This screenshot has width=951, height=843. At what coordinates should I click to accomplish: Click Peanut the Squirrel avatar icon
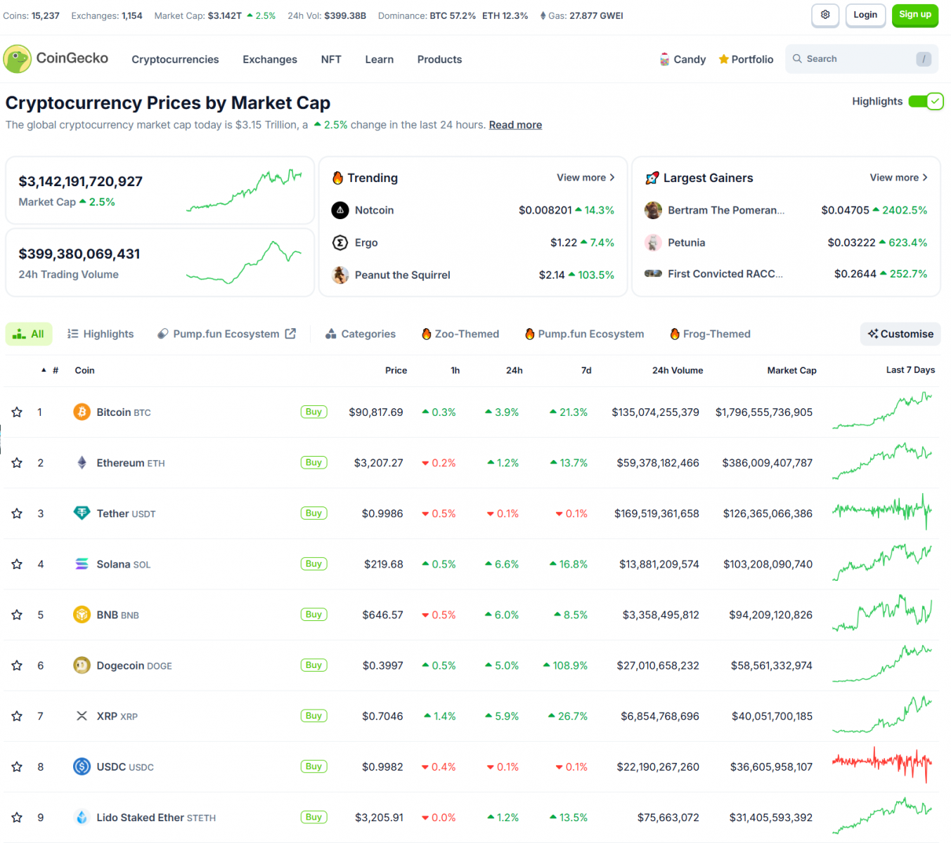[340, 275]
